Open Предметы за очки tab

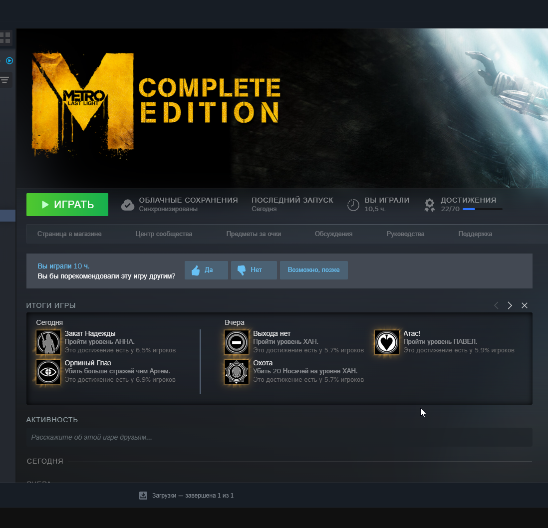(x=254, y=234)
